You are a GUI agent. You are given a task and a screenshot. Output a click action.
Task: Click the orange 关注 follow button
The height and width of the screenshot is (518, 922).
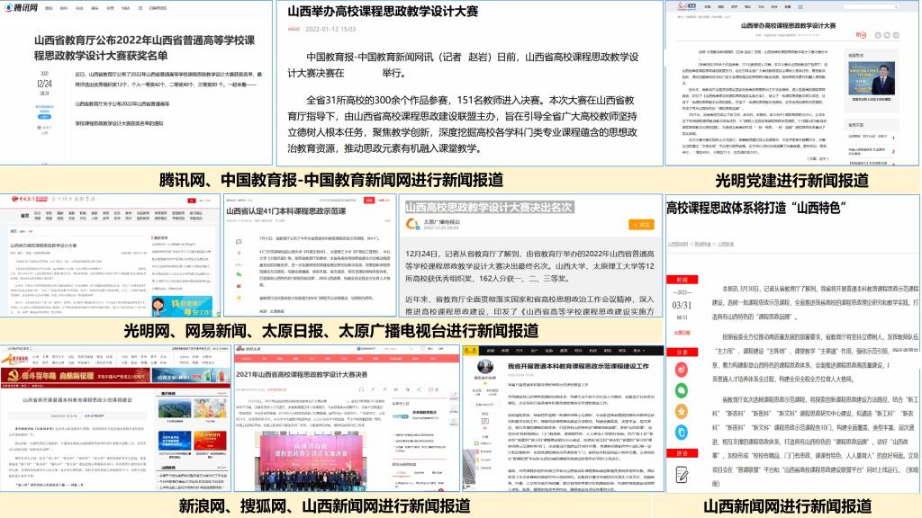[x=641, y=224]
